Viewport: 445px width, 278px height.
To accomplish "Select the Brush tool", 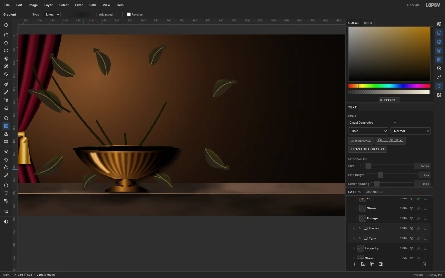I will point(6,85).
